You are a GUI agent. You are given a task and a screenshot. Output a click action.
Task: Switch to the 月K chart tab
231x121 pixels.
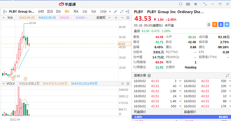coord(76,12)
